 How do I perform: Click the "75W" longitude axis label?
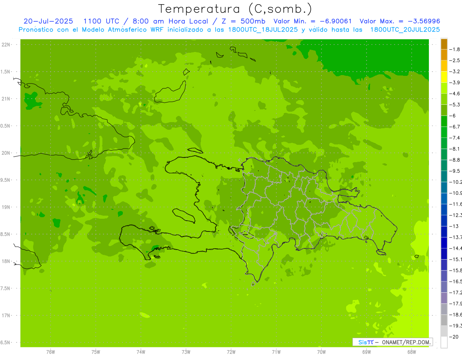click(x=95, y=352)
